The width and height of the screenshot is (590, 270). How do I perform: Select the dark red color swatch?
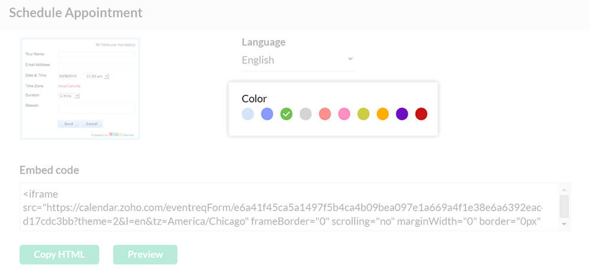tap(421, 114)
